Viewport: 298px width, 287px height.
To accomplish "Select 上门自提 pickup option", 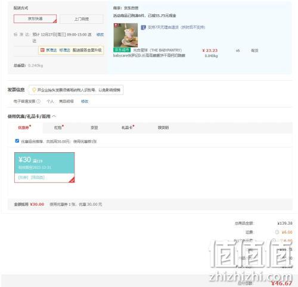I will click(82, 19).
